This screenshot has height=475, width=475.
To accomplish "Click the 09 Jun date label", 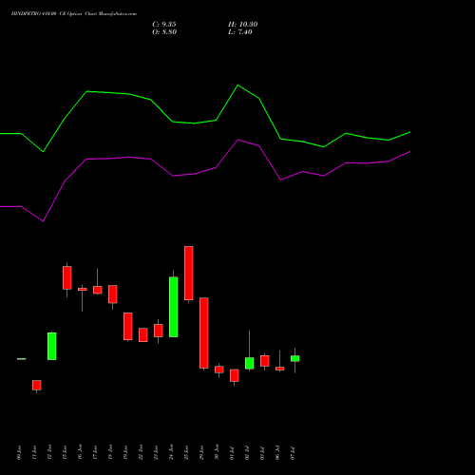I will click(19, 452).
